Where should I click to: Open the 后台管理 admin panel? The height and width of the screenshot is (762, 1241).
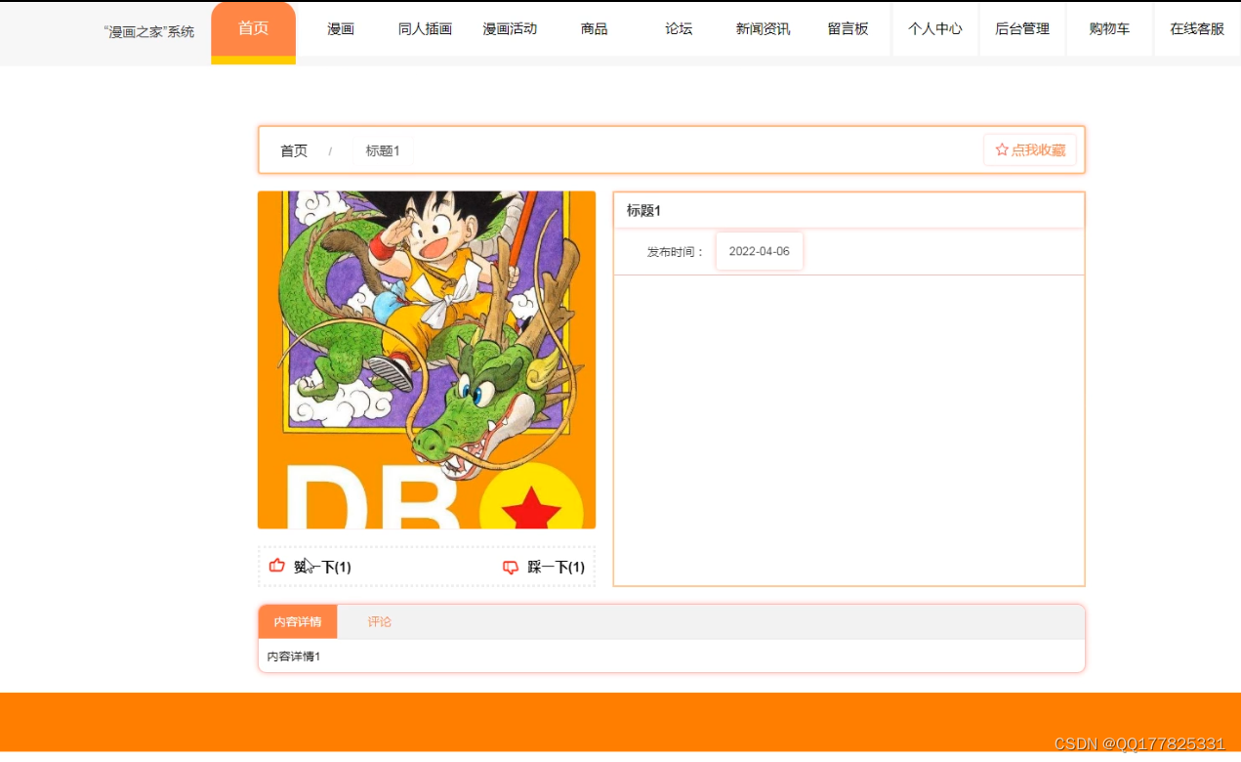tap(1022, 29)
